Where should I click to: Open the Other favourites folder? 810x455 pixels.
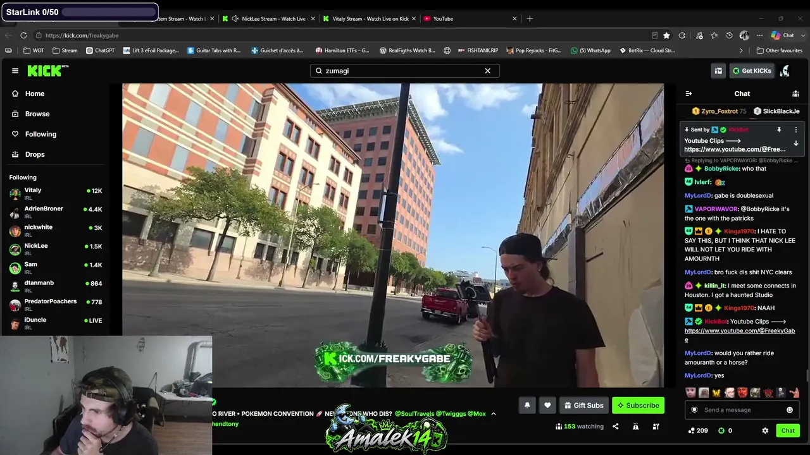coord(779,51)
